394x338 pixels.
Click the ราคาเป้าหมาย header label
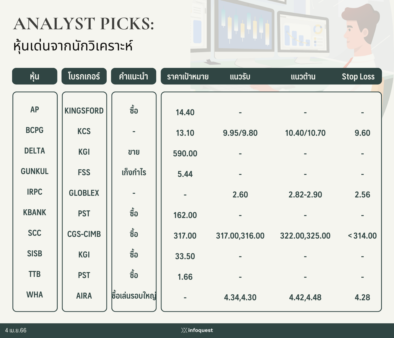click(188, 77)
